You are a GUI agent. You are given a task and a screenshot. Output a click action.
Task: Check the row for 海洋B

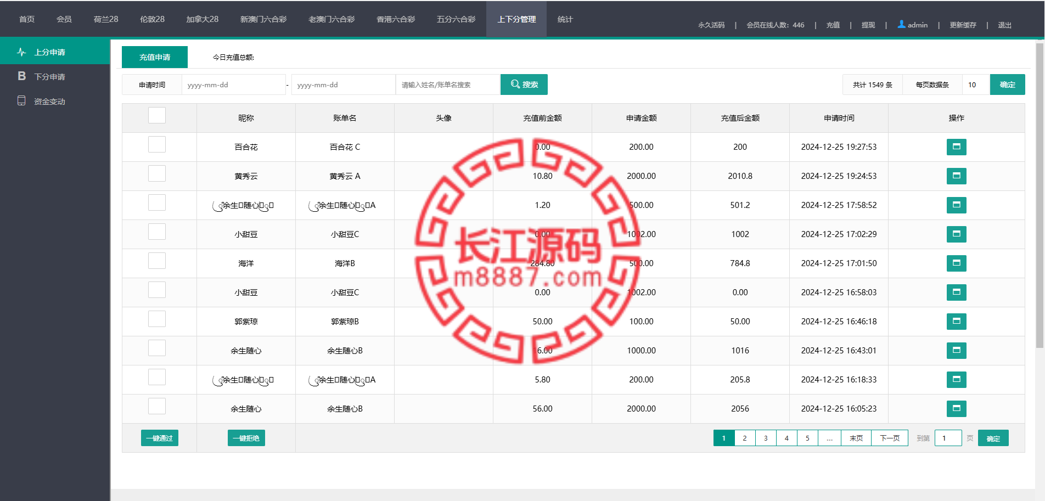point(157,261)
